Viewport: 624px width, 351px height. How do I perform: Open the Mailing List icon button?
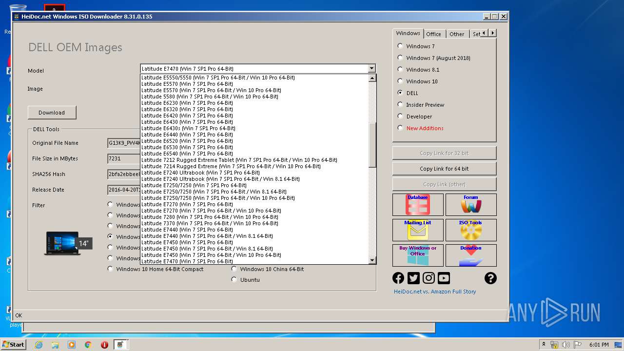tap(418, 230)
